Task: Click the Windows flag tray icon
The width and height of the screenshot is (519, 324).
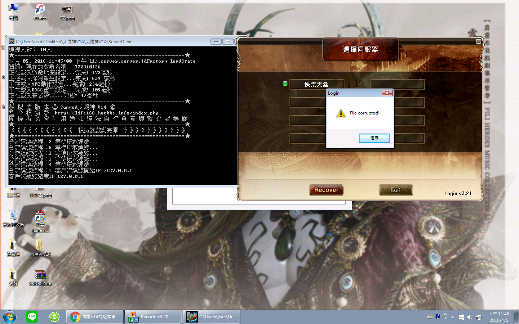Action: (x=461, y=317)
